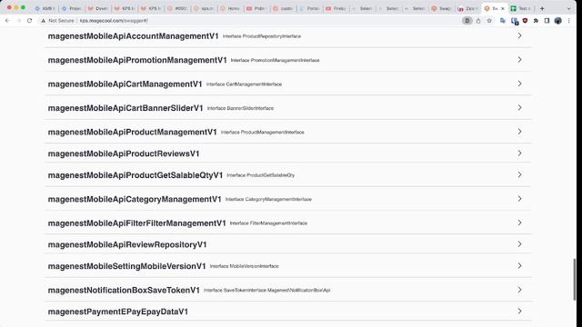Click the 'Interface BannerSliderInterface' description
582x327 pixels.
point(240,108)
